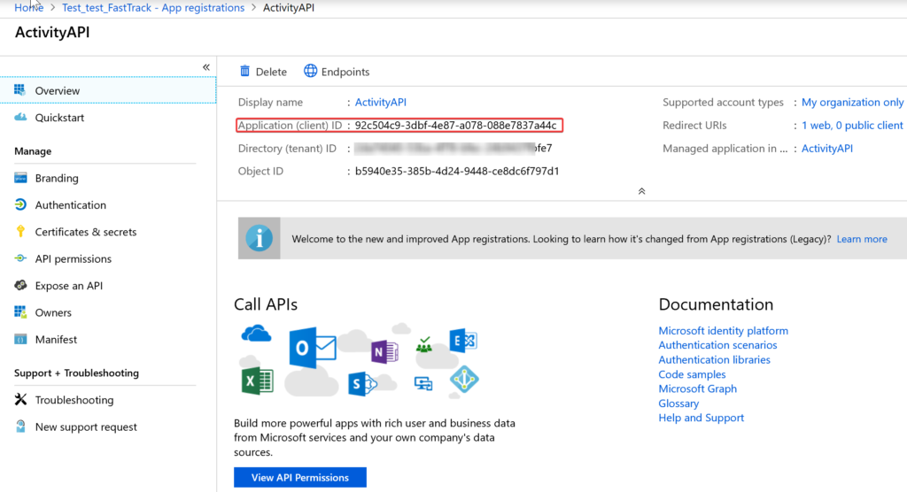Click the Learn more link

tap(861, 239)
